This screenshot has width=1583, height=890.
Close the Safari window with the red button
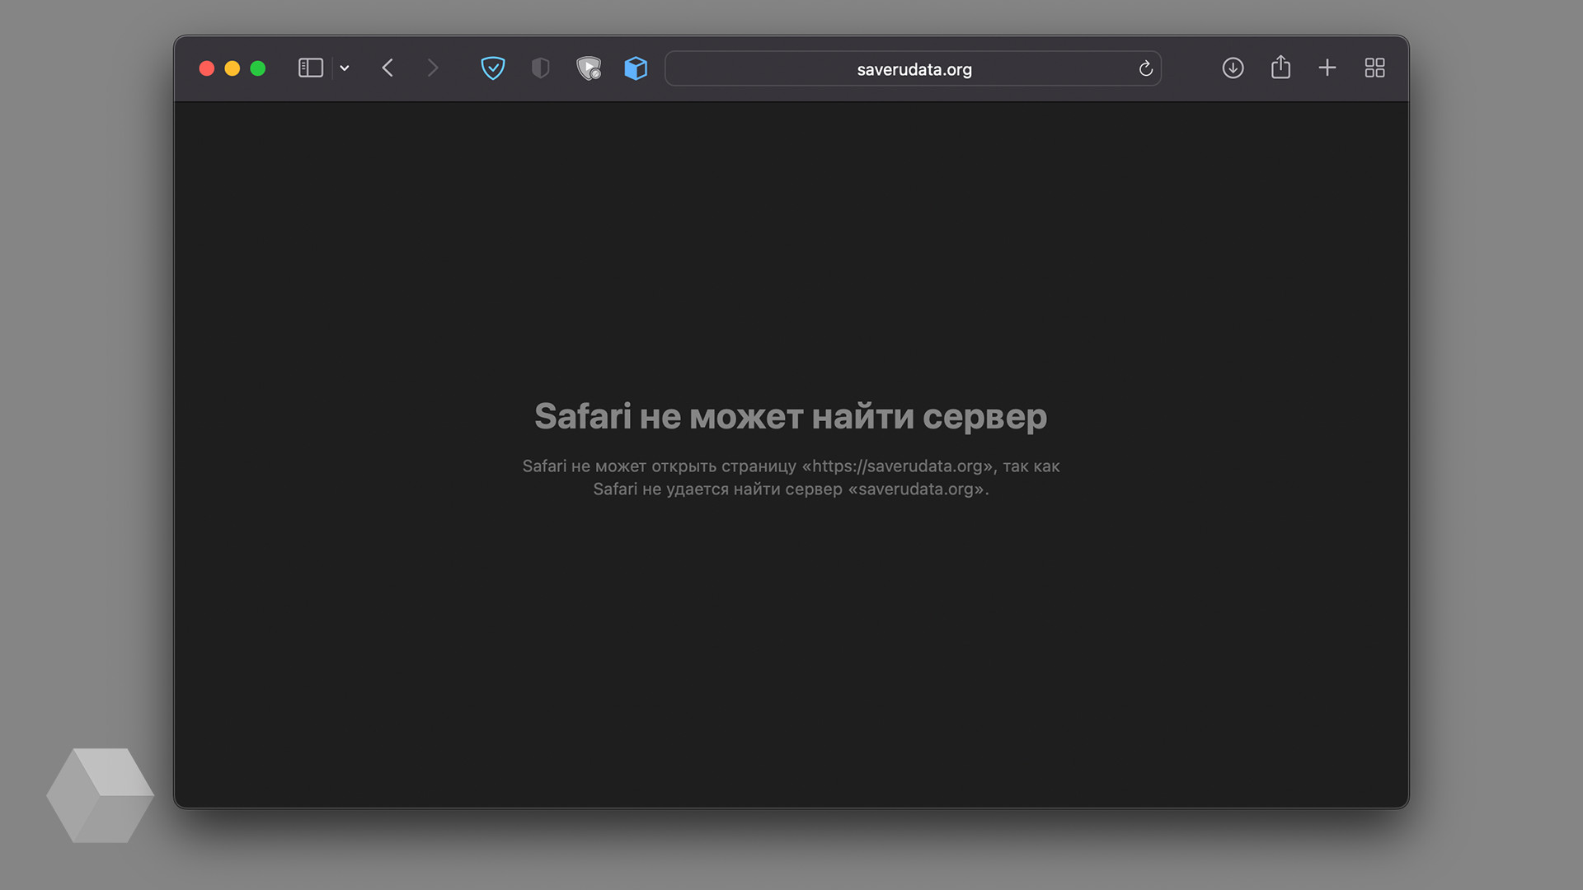pyautogui.click(x=207, y=68)
